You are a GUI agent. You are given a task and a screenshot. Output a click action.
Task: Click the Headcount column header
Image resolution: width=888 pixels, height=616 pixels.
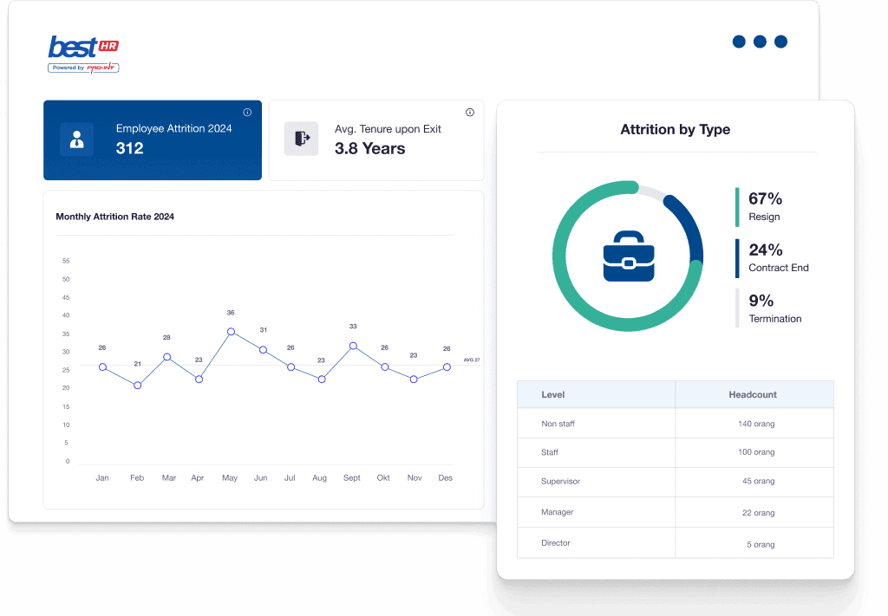[x=753, y=395]
